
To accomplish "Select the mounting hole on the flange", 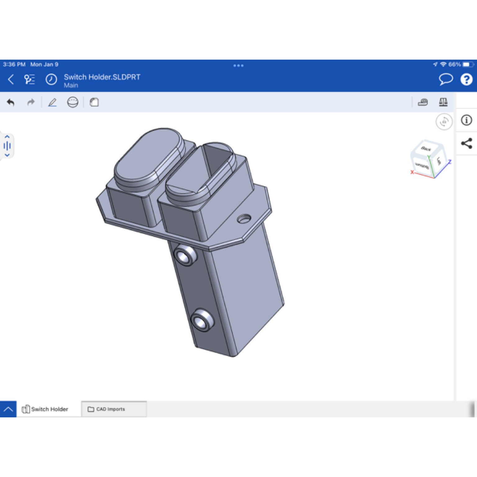I will 244,219.
